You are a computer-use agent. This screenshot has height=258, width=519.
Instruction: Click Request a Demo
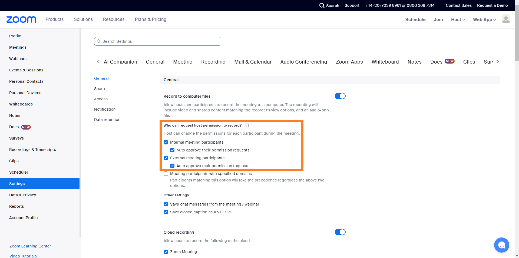492,5
